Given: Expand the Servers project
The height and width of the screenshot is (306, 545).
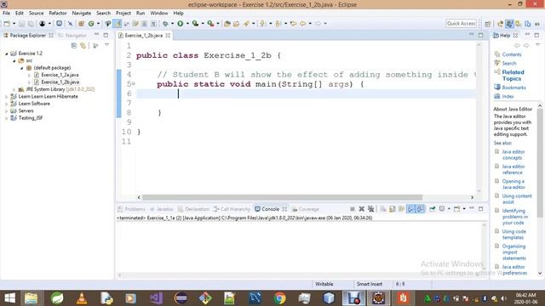Looking at the screenshot, I should pos(6,111).
